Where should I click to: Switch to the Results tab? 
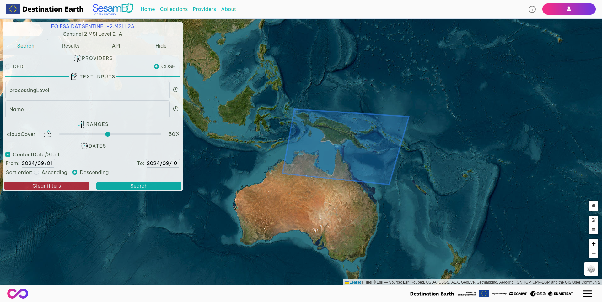[71, 46]
